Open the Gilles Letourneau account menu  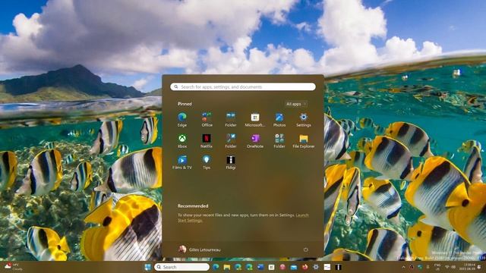(200, 249)
